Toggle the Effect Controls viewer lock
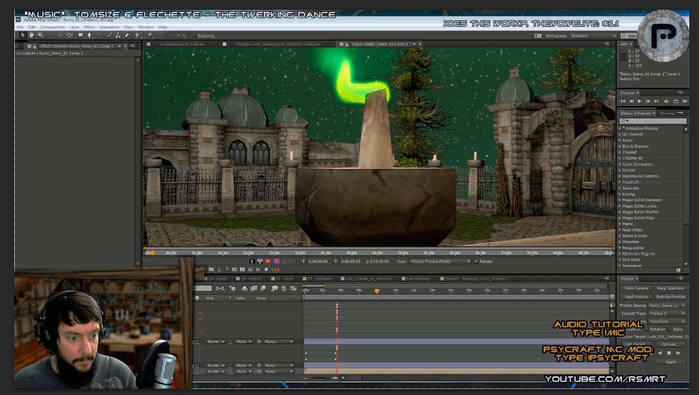The image size is (699, 395). point(35,46)
